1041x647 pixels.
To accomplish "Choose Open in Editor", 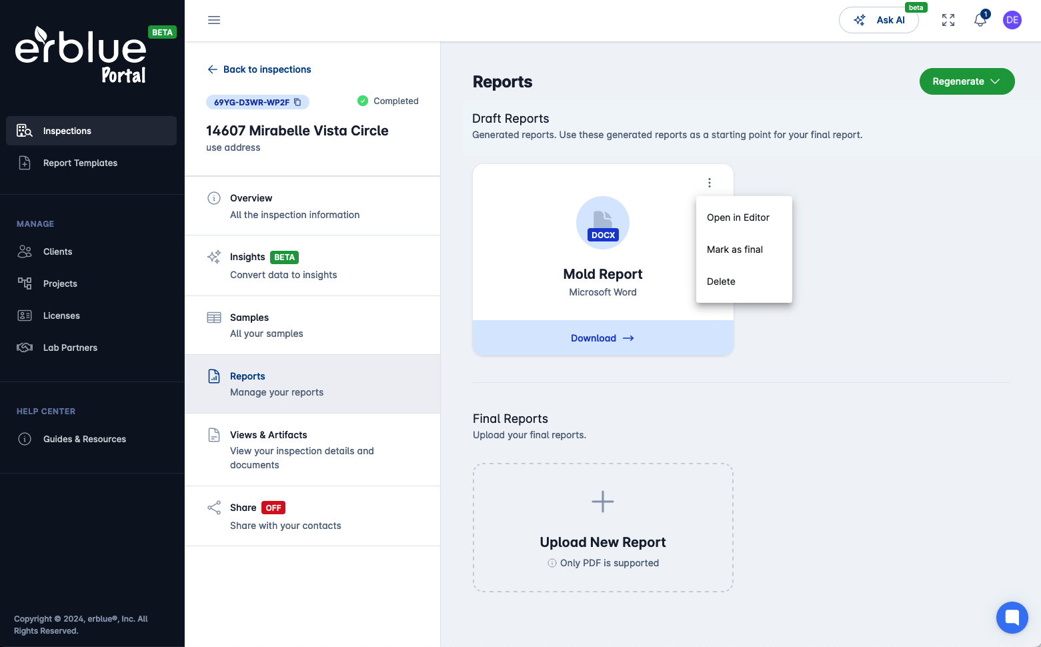I will tap(744, 217).
